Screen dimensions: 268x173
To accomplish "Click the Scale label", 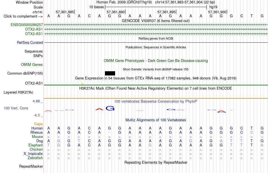I will point(38,7).
